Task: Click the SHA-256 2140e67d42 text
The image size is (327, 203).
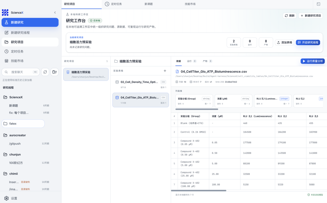Action: [226, 82]
